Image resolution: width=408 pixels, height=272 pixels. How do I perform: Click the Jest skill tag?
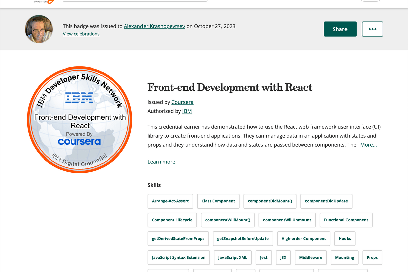[x=263, y=258]
